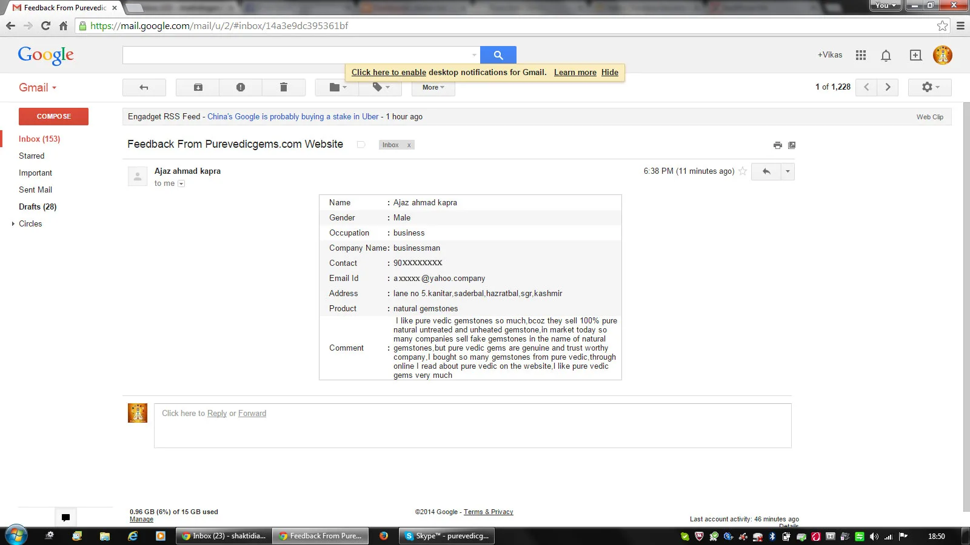
Task: Open the Important folder
Action: 35,173
